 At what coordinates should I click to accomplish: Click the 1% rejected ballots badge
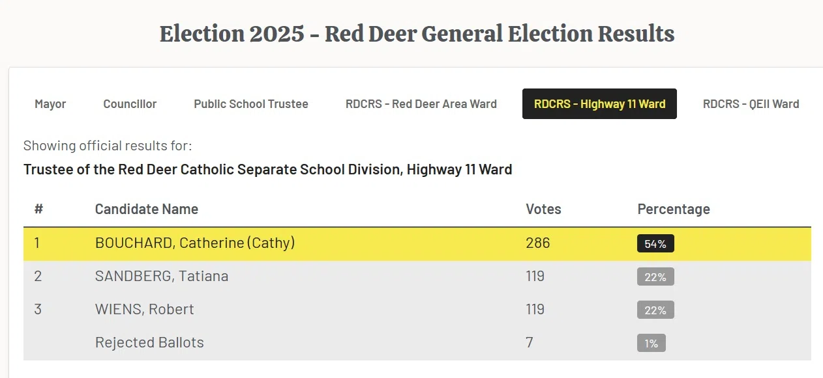click(651, 344)
